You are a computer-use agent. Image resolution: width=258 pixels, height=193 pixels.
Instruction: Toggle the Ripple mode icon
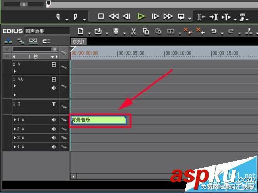[46, 41]
